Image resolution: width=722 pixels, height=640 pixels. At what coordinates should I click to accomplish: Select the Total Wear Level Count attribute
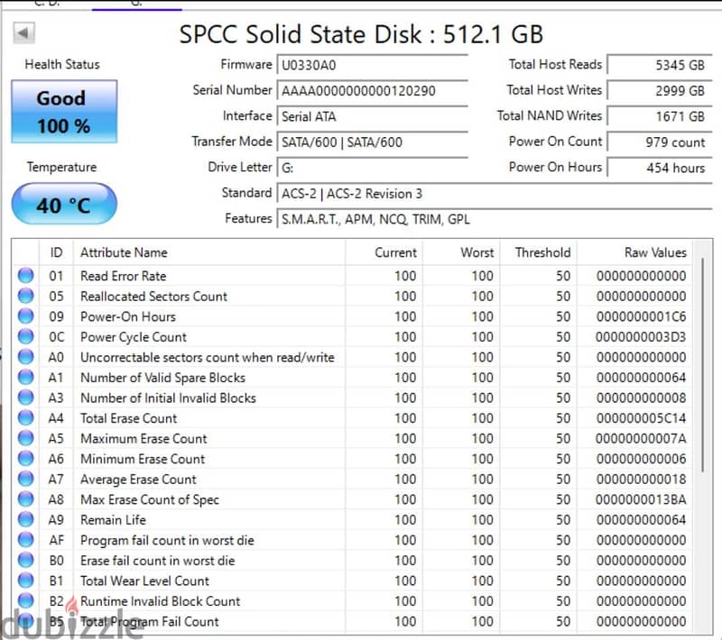tap(144, 581)
